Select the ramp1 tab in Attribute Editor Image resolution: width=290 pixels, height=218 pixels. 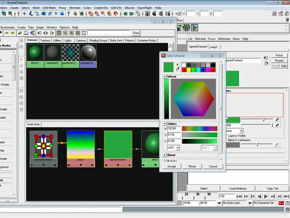click(214, 47)
